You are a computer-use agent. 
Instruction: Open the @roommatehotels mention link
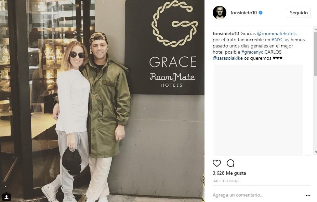tap(277, 33)
